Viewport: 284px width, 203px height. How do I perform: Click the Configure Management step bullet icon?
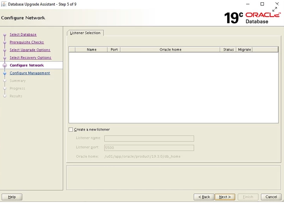click(x=5, y=73)
